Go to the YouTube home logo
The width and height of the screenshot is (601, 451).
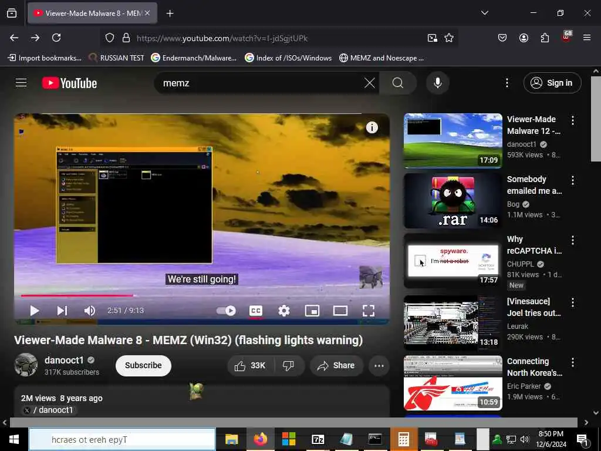(x=69, y=83)
